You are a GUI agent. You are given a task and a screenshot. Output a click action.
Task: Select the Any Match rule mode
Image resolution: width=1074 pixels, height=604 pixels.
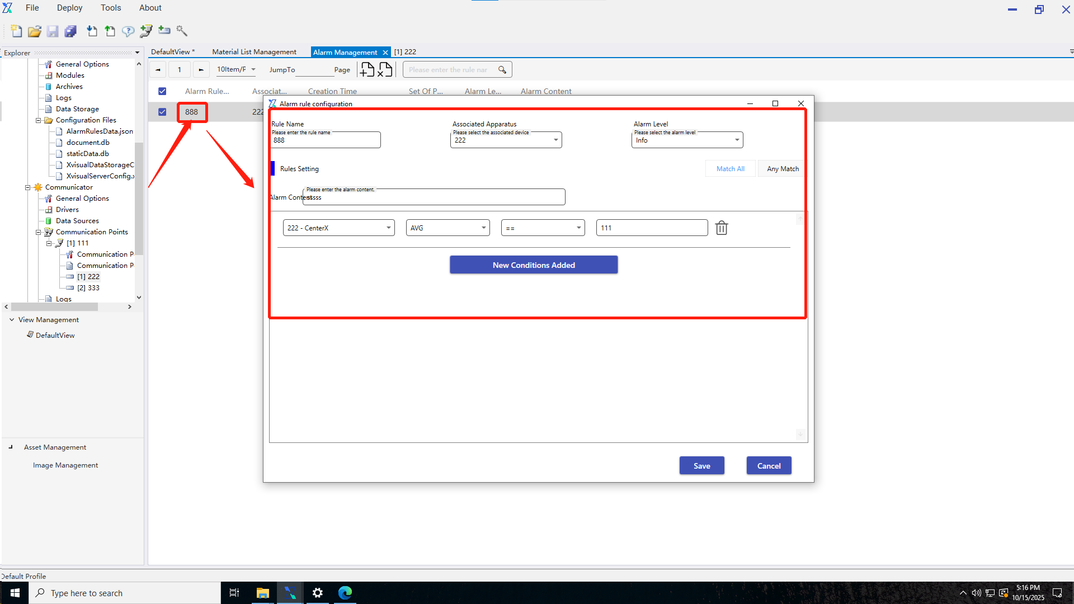point(783,169)
